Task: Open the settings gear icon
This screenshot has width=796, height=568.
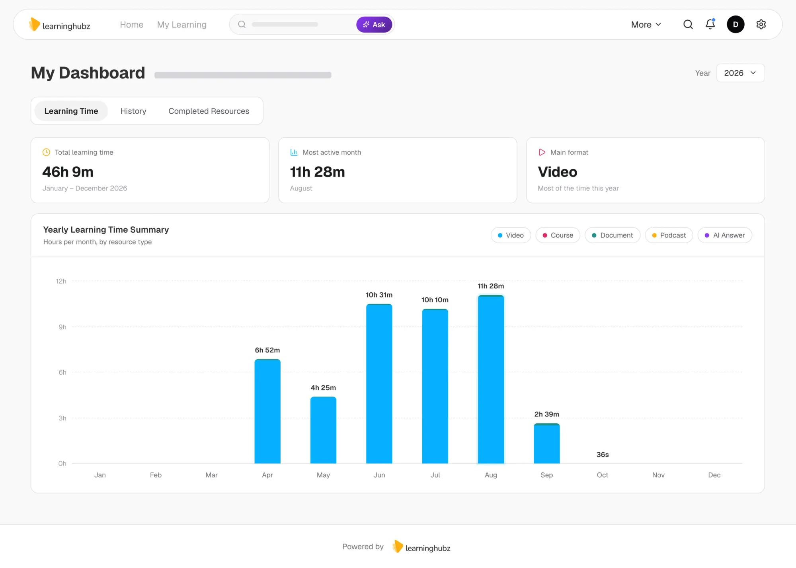Action: point(761,24)
